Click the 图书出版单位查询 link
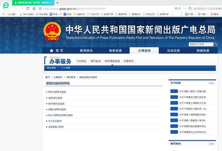 (x=57, y=92)
